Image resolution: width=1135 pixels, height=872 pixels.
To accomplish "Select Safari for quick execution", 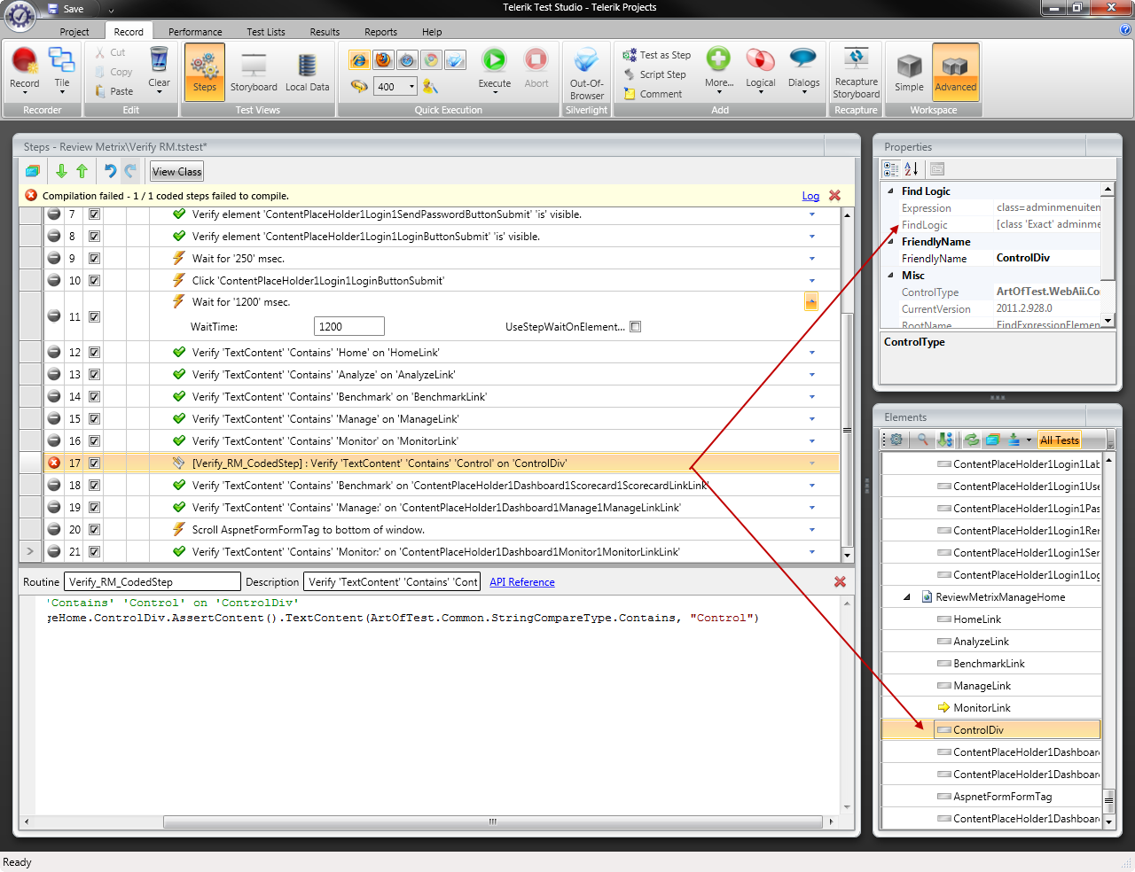I will pyautogui.click(x=407, y=60).
